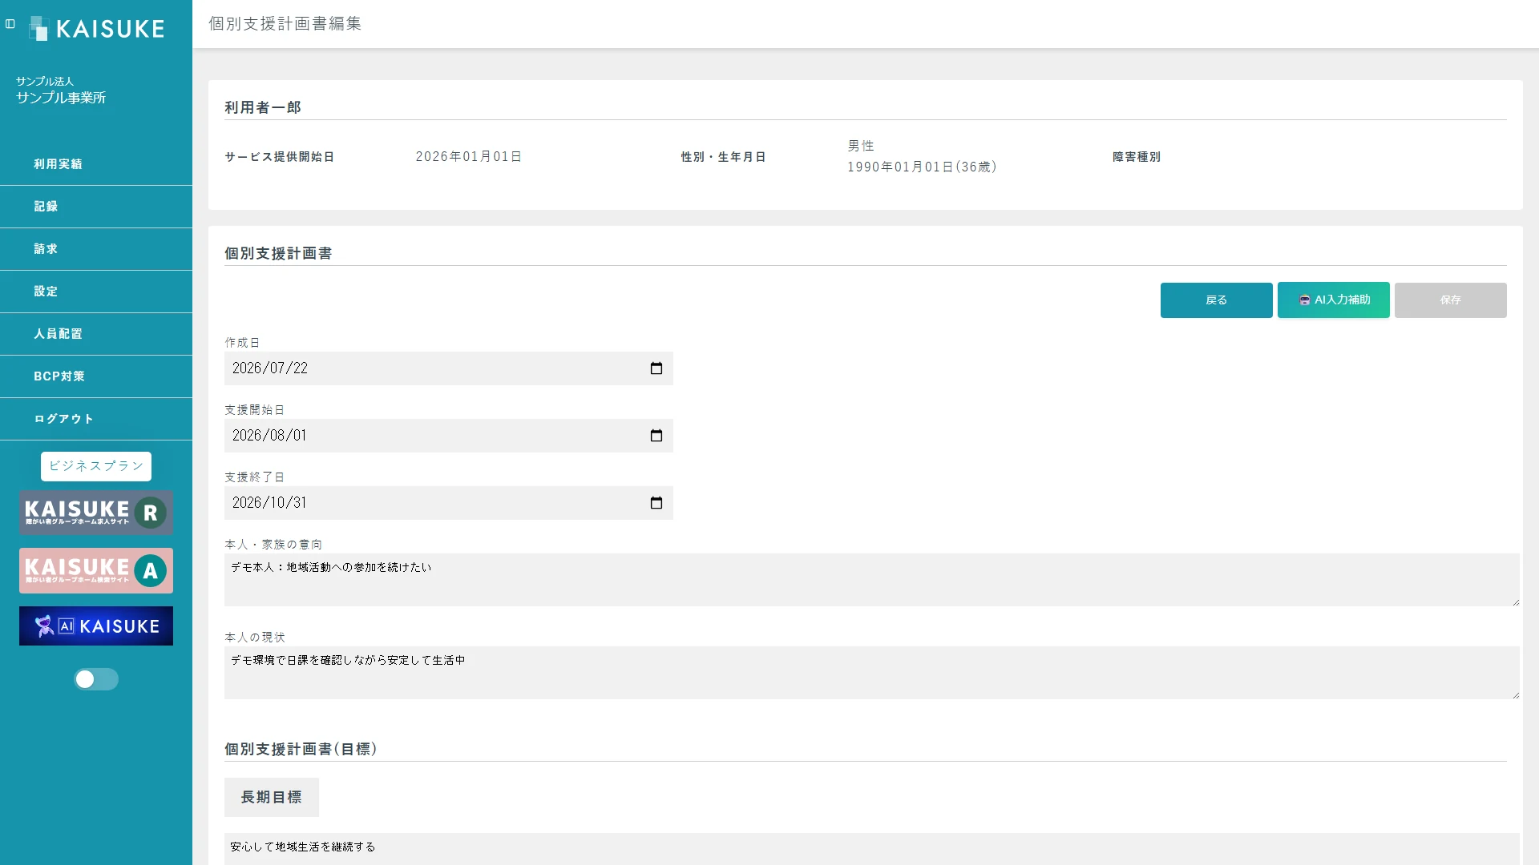Open the KAISUKE R job site banner
The image size is (1539, 865).
pos(96,513)
